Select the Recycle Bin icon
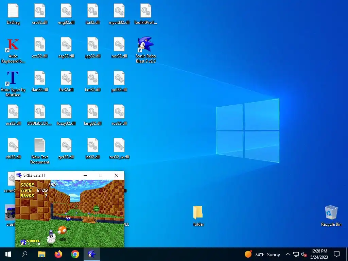Image resolution: width=348 pixels, height=261 pixels. (x=331, y=216)
